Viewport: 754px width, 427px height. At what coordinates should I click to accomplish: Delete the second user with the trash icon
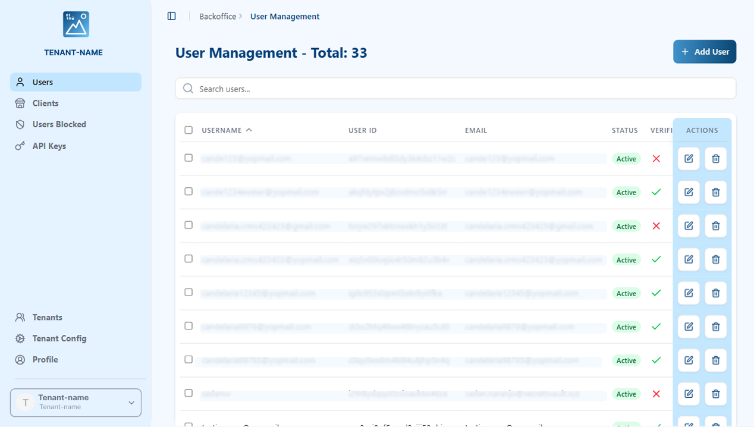pyautogui.click(x=715, y=192)
